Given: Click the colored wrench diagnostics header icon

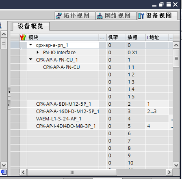Looking at the screenshot, I should pyautogui.click(x=23, y=37).
